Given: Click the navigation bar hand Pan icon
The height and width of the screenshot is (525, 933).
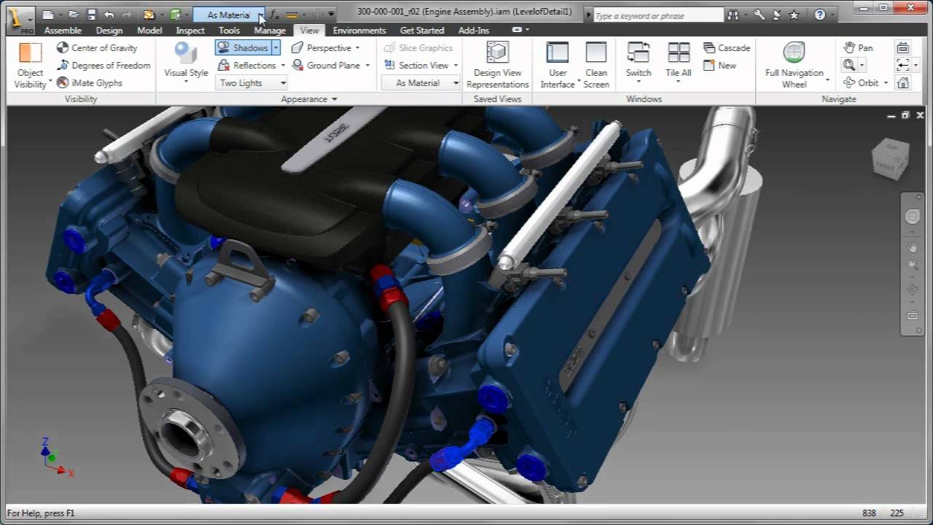Looking at the screenshot, I should [913, 247].
